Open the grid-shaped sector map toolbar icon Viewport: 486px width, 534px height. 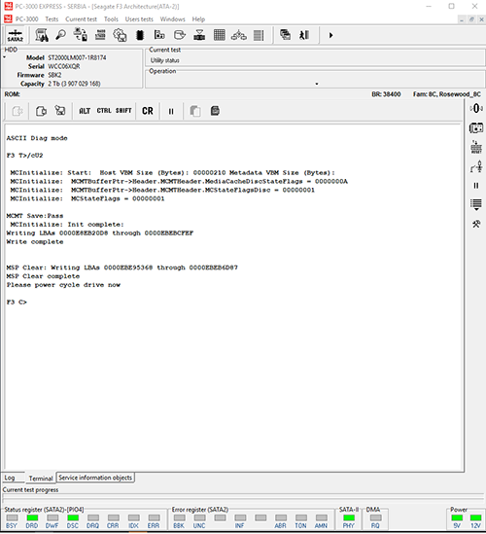pyautogui.click(x=219, y=35)
